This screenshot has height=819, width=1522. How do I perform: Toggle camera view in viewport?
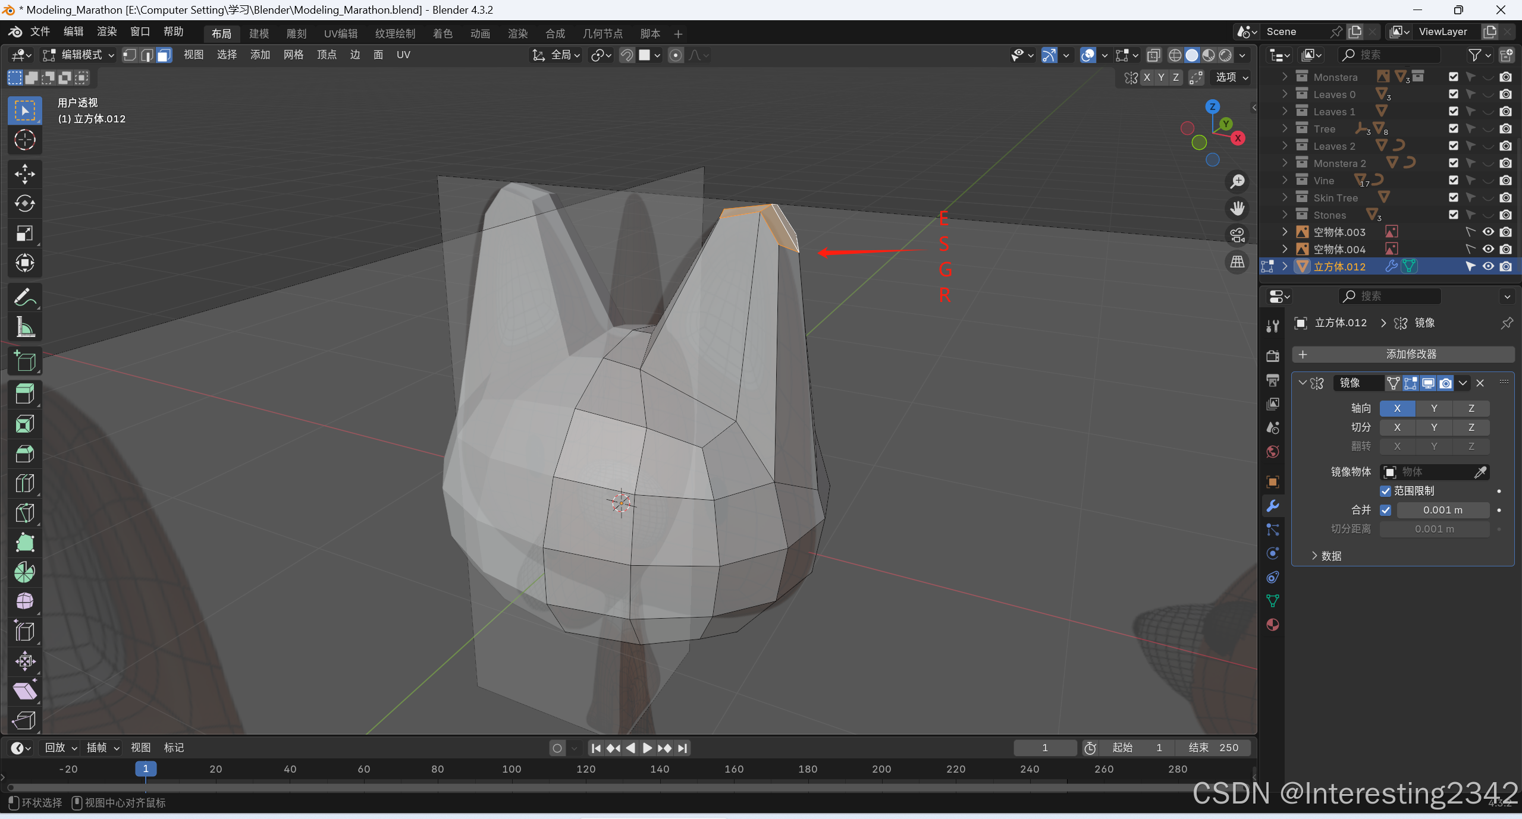1237,235
